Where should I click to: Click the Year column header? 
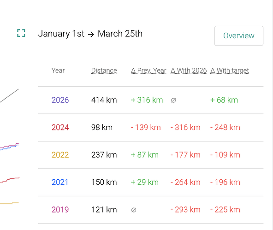pyautogui.click(x=58, y=71)
